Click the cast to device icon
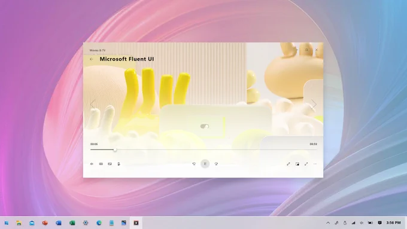The height and width of the screenshot is (229, 407). [110, 164]
